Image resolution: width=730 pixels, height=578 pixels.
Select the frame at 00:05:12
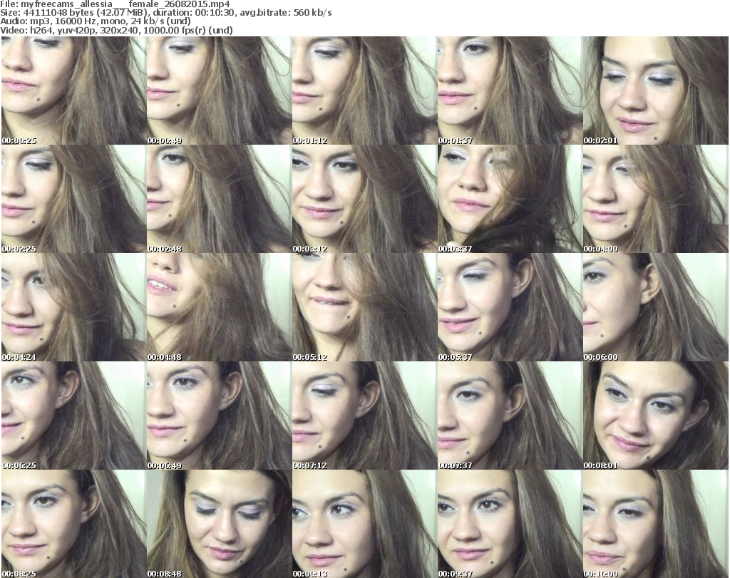coord(364,307)
